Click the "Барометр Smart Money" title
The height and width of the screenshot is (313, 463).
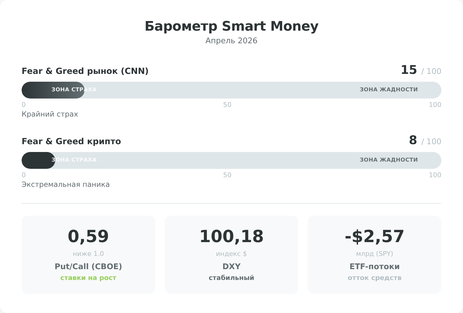[231, 26]
